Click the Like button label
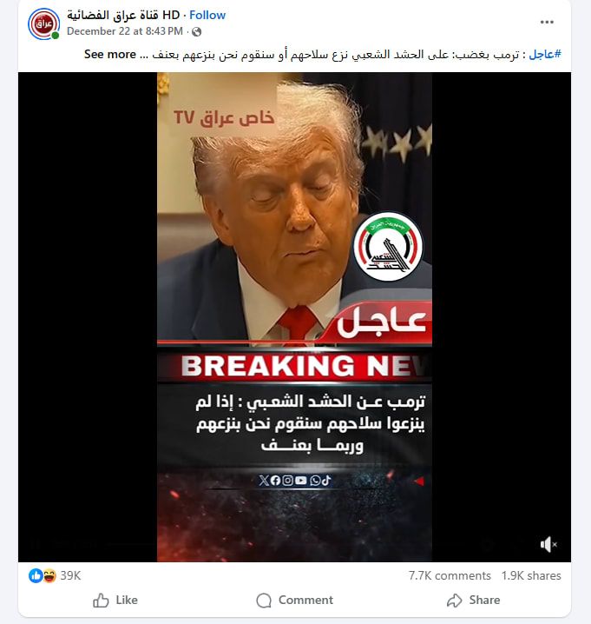The image size is (591, 624). 127,600
